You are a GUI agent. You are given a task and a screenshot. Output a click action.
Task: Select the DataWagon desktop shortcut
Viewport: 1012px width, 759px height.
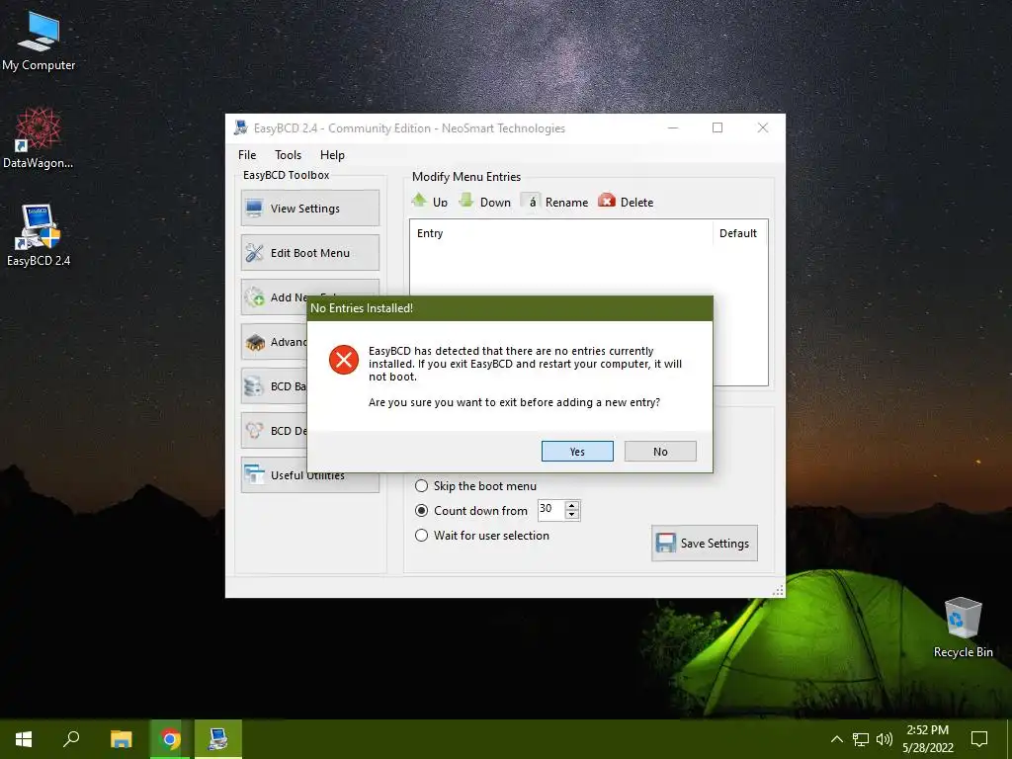click(x=39, y=138)
